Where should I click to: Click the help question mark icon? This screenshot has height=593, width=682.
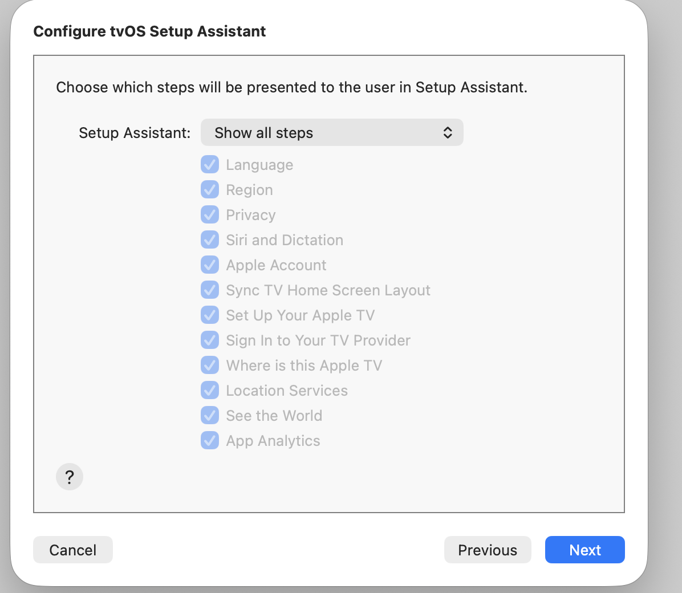click(x=70, y=477)
